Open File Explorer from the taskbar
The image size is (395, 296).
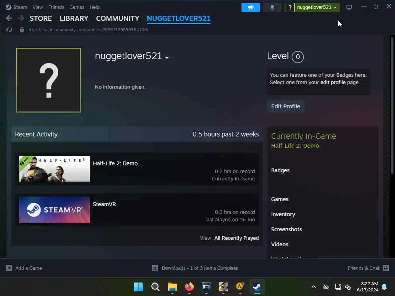172,287
